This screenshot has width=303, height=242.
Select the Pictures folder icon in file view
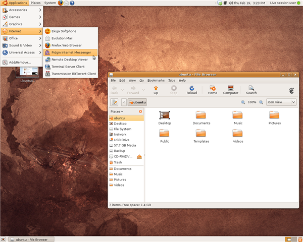pyautogui.click(x=274, y=115)
